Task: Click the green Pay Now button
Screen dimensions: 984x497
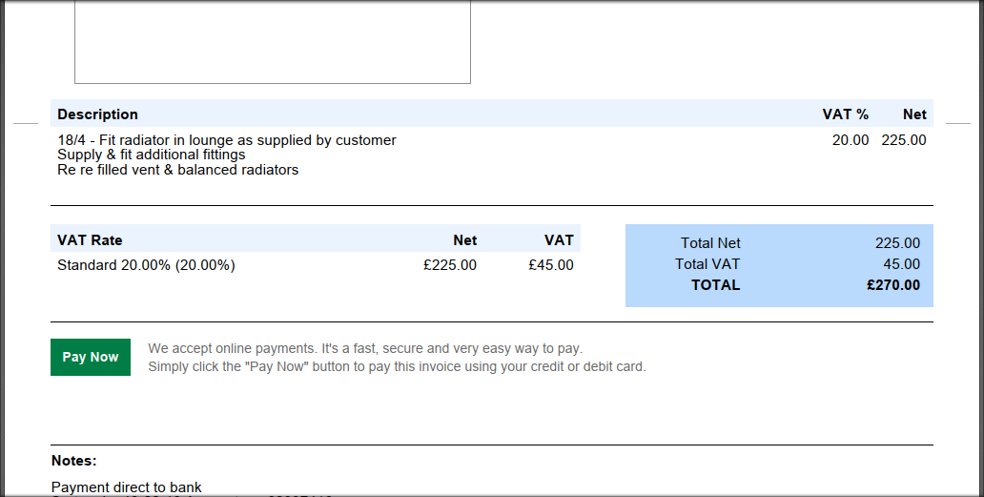Action: 91,357
